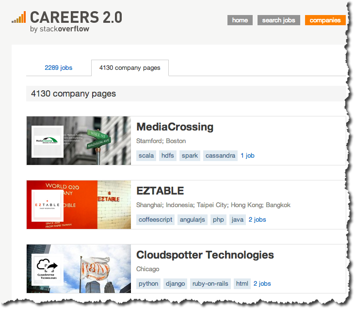Click the coffeescript tag
The height and width of the screenshot is (309, 355).
click(155, 220)
